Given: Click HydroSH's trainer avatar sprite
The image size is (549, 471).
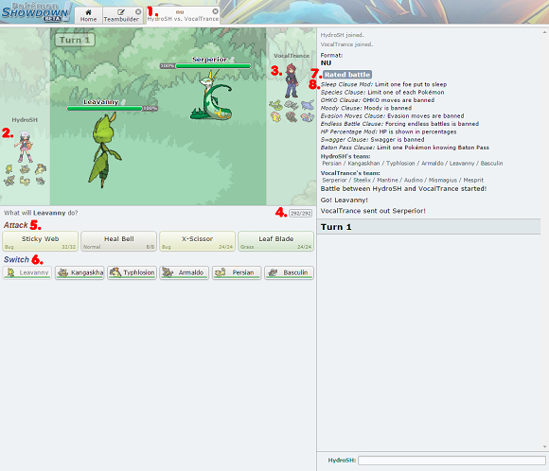Looking at the screenshot, I should [x=25, y=147].
